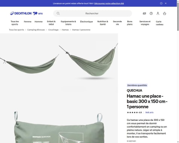Click the QUECHUA brand name
179x143 pixels.
pyautogui.click(x=135, y=90)
